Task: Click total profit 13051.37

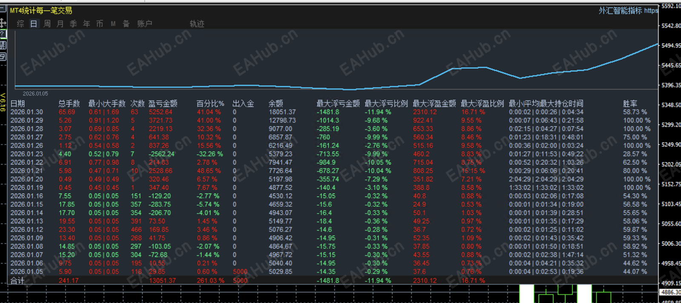Action: (x=162, y=280)
